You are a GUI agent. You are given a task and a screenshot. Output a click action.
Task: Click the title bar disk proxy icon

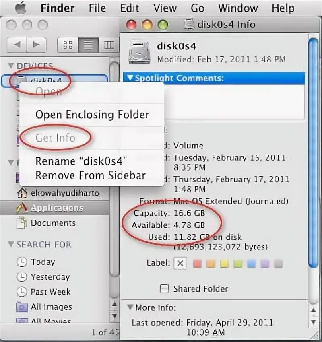(189, 24)
